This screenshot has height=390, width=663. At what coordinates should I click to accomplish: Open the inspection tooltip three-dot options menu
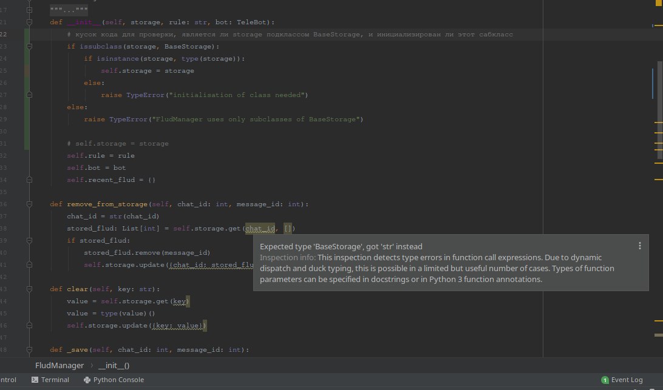point(640,246)
